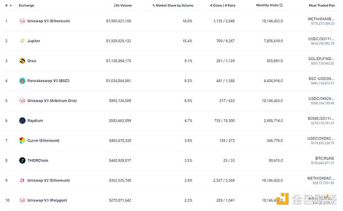Open the BTC/RUNE most traded pair
The height and width of the screenshot is (211, 343).
coord(325,158)
